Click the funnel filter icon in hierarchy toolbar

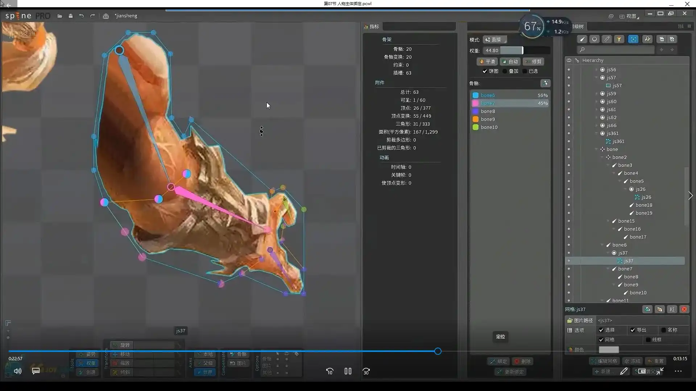click(x=619, y=39)
